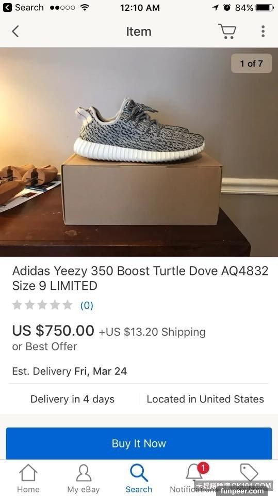Screen dimensions: 278x496
Task: Open the star rating reviews
Action: coord(42,305)
